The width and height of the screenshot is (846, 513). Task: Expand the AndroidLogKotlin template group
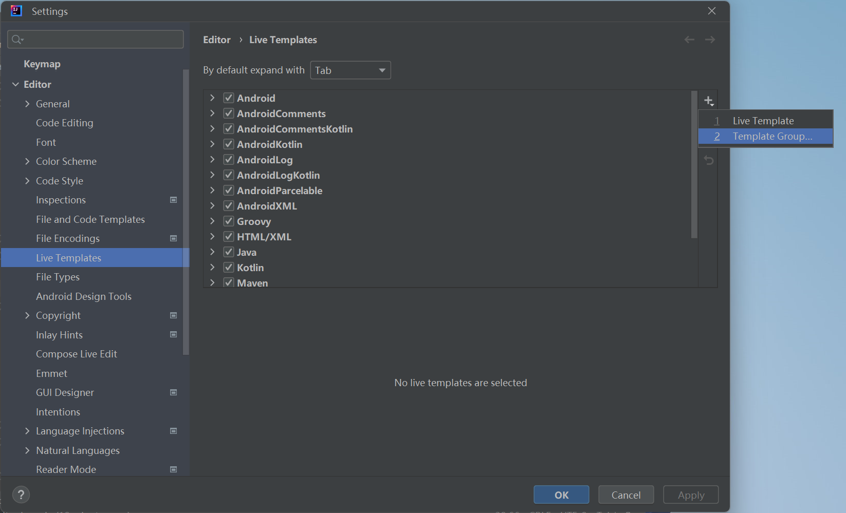[212, 175]
